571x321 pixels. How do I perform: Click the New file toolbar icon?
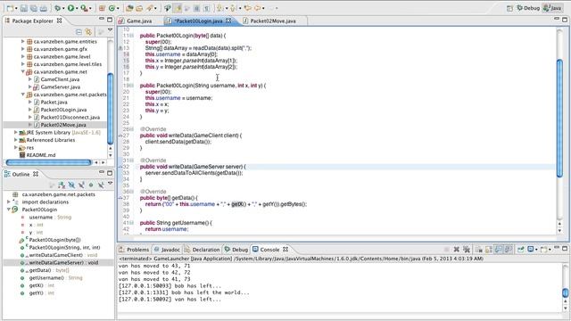tap(10, 8)
